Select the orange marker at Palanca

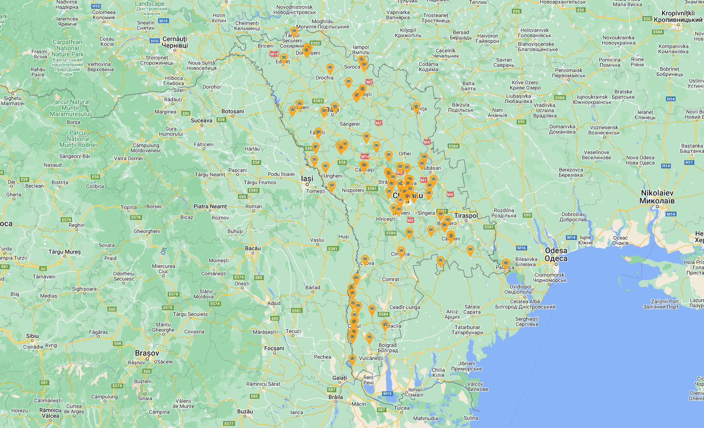[505, 264]
